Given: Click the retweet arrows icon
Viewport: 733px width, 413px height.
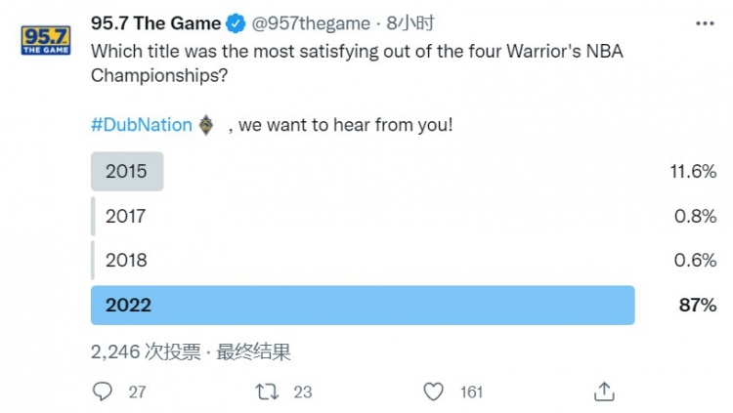Looking at the screenshot, I should coord(267,392).
